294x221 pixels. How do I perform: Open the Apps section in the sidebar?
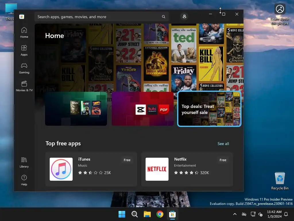pyautogui.click(x=24, y=50)
